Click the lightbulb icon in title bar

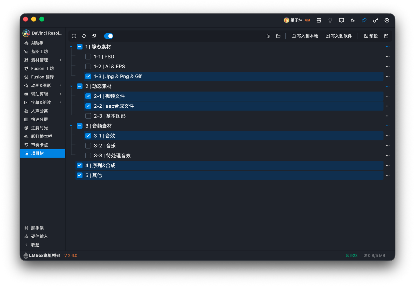coord(330,20)
